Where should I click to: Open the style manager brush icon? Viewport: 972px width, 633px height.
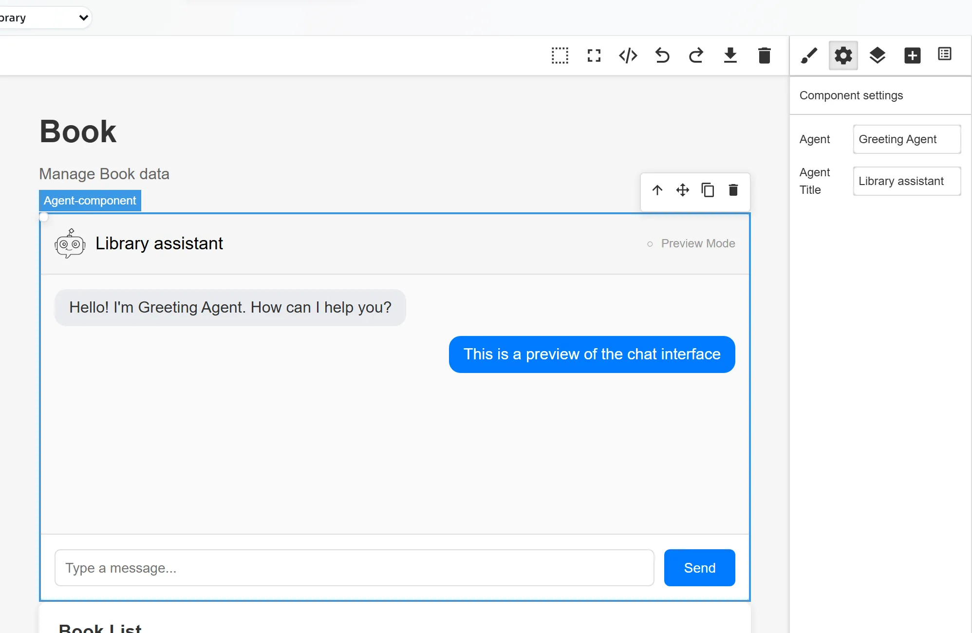pyautogui.click(x=809, y=56)
